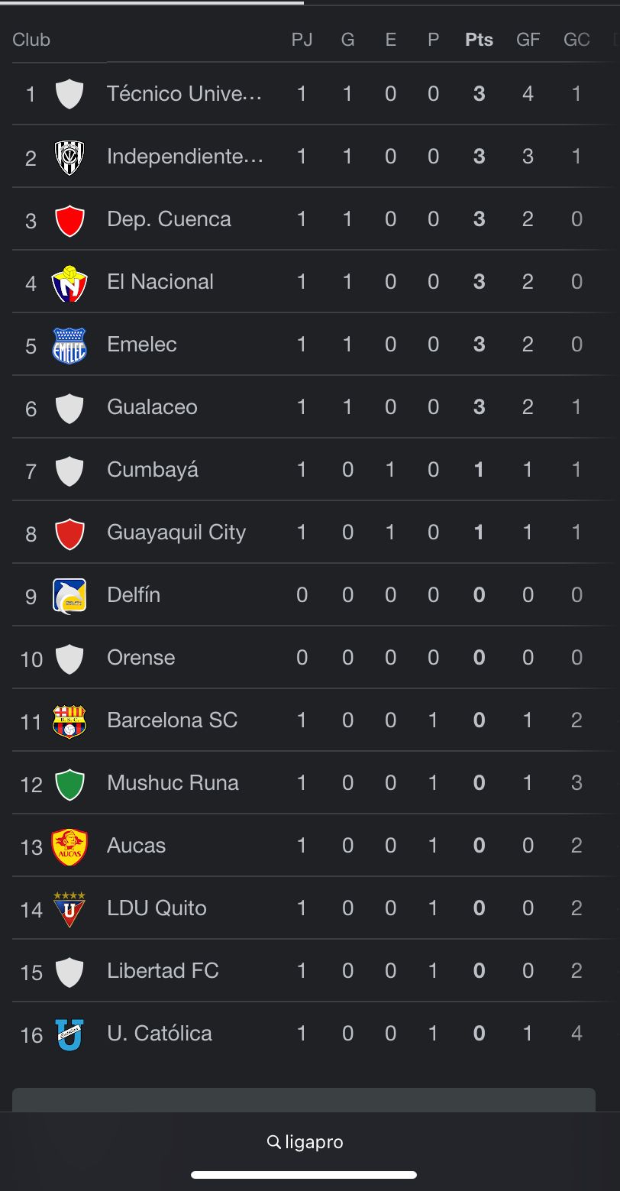
Task: Click the Independiente club crest icon
Action: (x=69, y=157)
